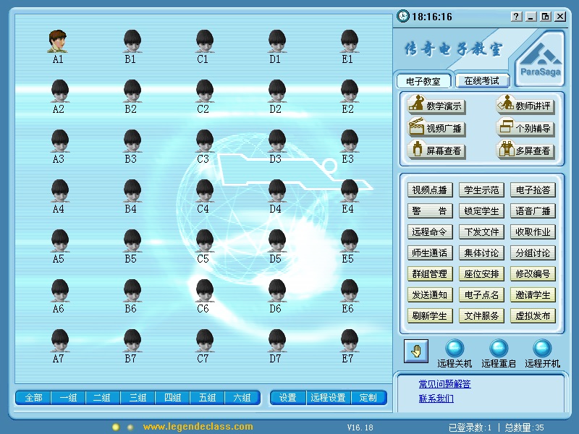Select student D2 icon

pyautogui.click(x=276, y=91)
